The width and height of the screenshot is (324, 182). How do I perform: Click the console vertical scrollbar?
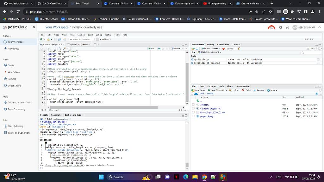click(187, 165)
